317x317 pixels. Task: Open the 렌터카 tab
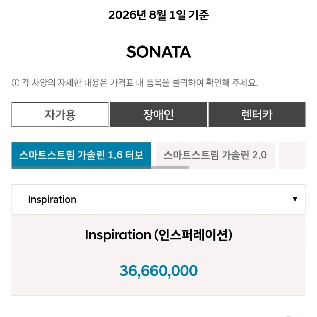[257, 115]
